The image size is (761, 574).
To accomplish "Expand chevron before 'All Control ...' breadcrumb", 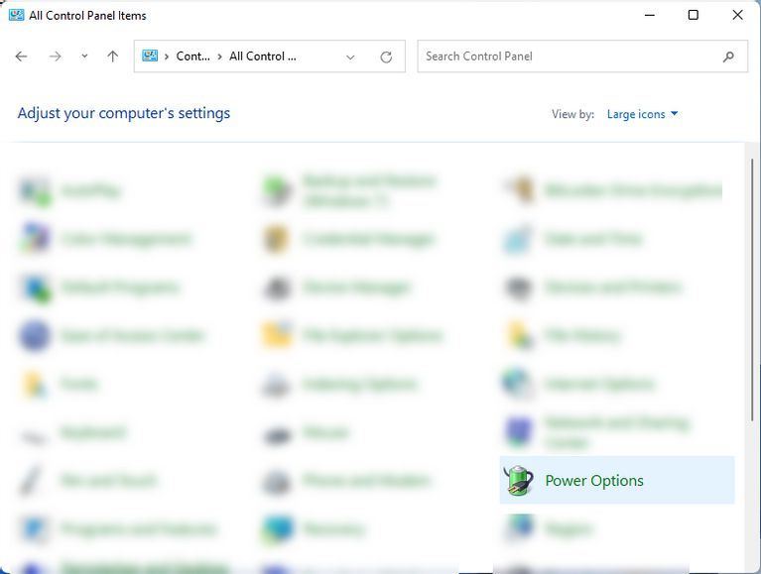I will click(x=220, y=57).
